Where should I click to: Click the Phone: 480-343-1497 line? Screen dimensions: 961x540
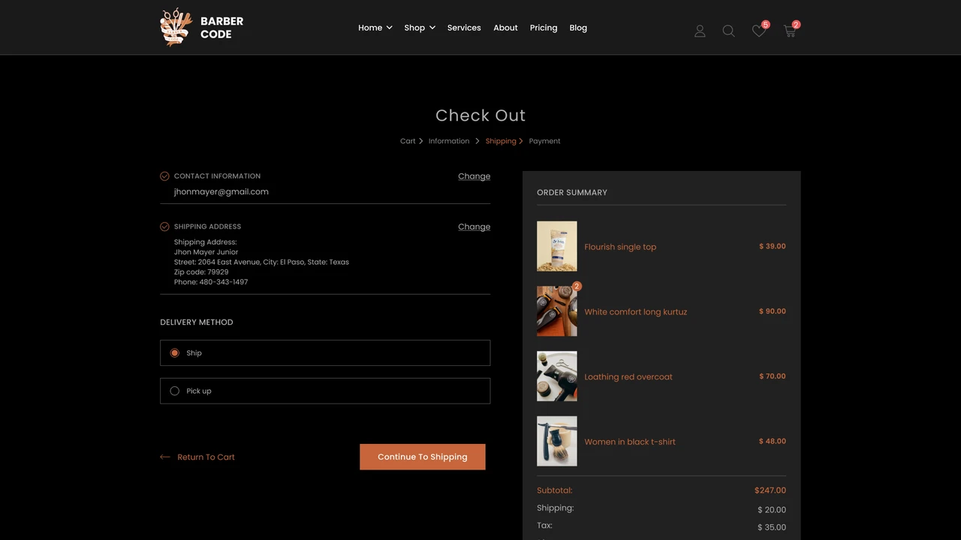pos(211,282)
